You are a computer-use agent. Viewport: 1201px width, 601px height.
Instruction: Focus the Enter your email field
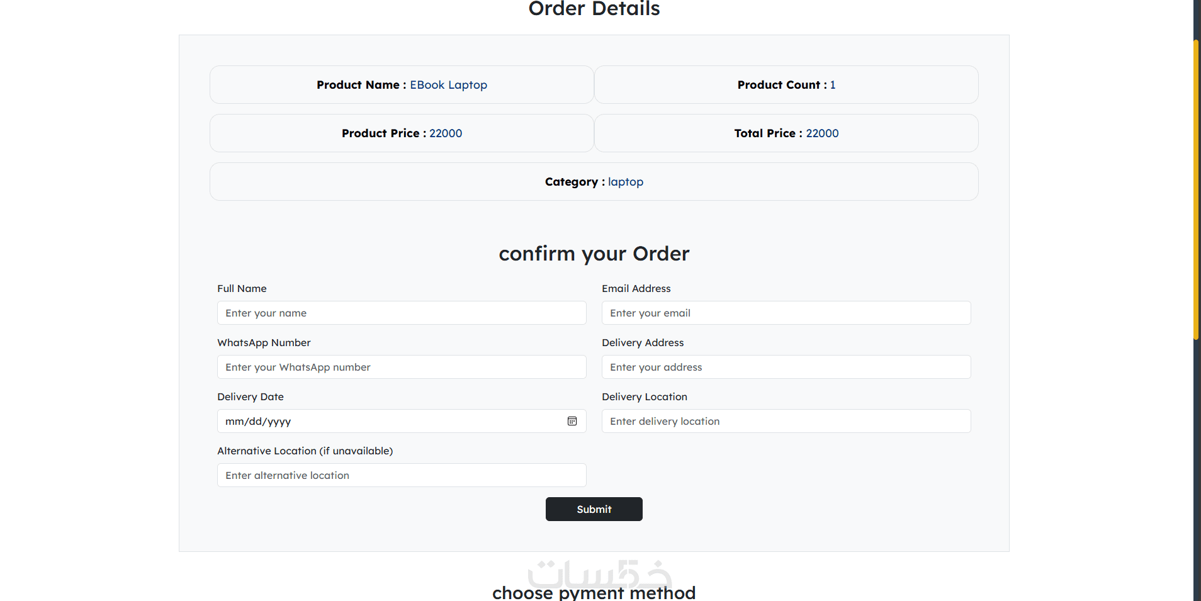786,313
